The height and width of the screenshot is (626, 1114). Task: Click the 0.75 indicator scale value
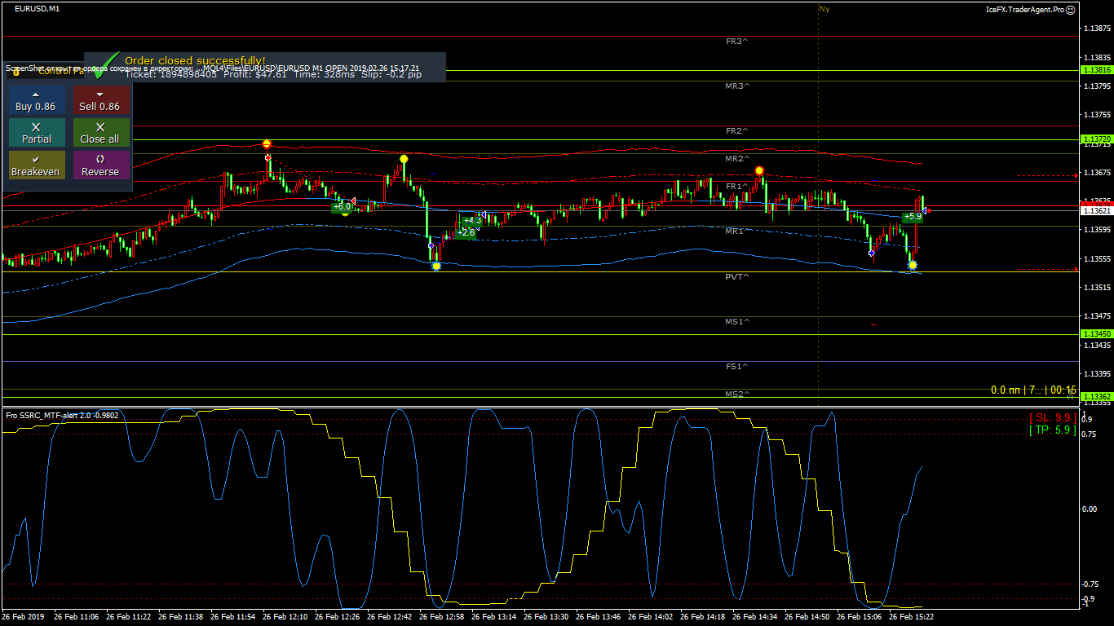coord(1089,434)
